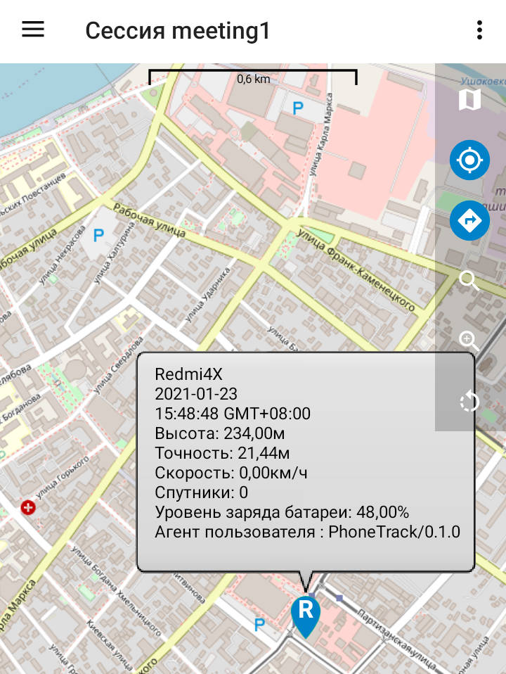Tap the Агент пользователя PhoneTrack/0.1.0 line
This screenshot has width=506, height=674.
[x=308, y=532]
